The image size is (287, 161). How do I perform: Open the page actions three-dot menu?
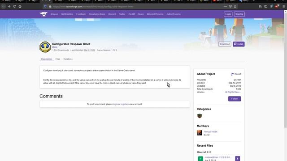tap(225, 6)
